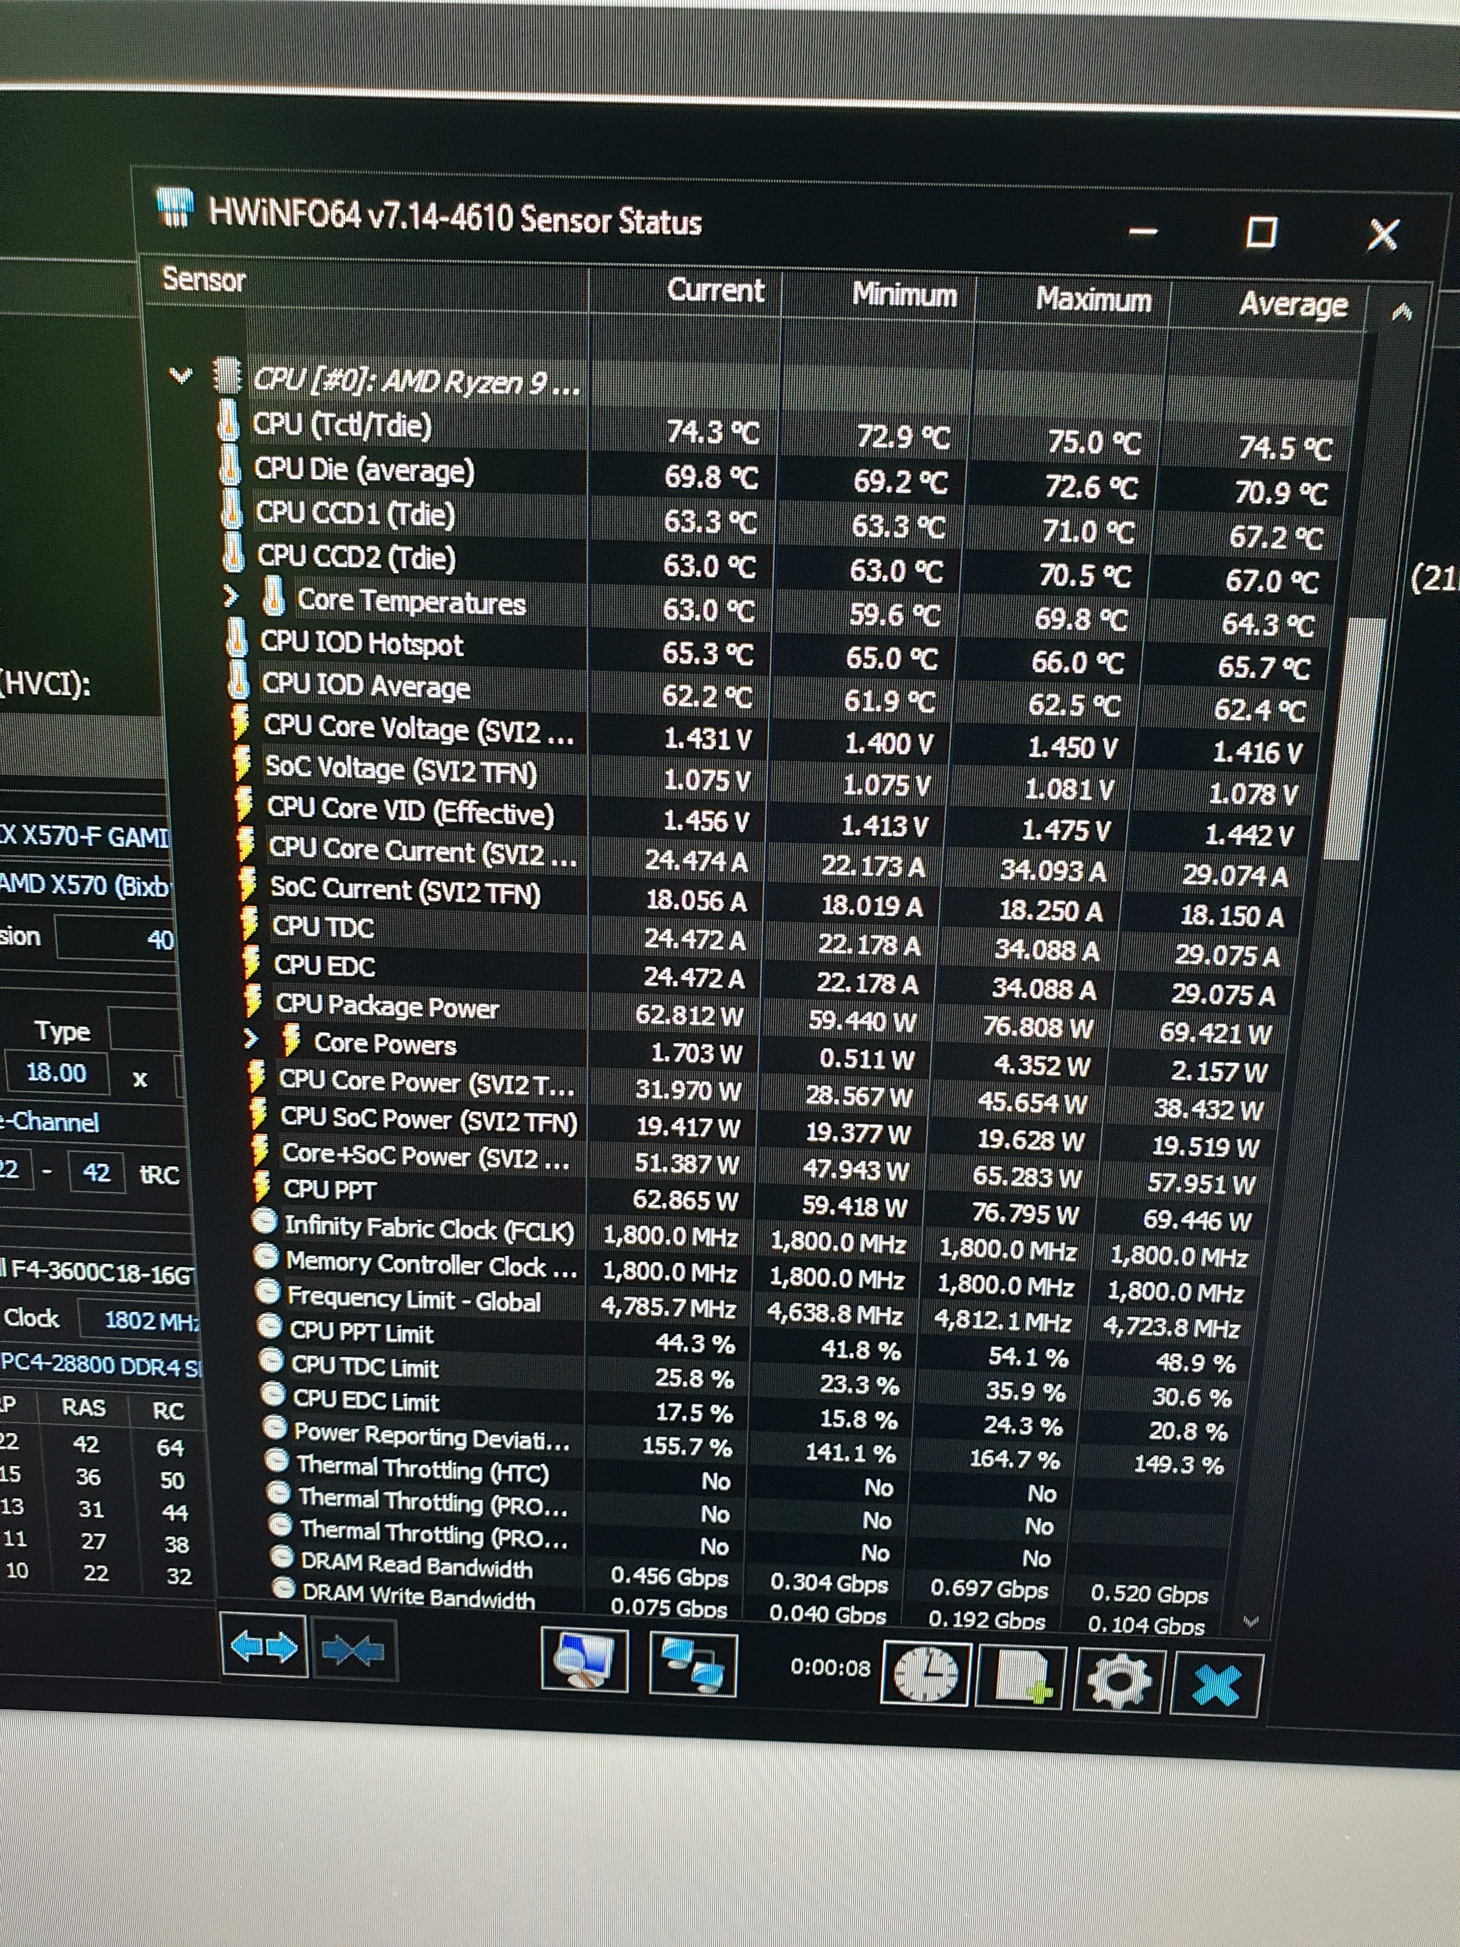Click clock icon beside Infinity Fabric Clock (FCLK)
Viewport: 1460px width, 1947px height.
tap(263, 1221)
